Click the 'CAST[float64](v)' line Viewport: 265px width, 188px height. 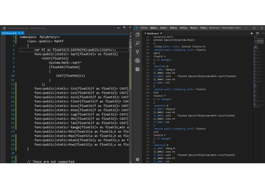(71, 75)
